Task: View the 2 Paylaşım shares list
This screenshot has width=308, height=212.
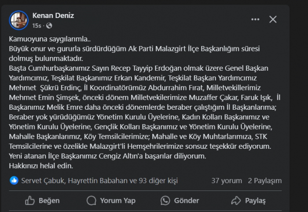Action: click(264, 180)
